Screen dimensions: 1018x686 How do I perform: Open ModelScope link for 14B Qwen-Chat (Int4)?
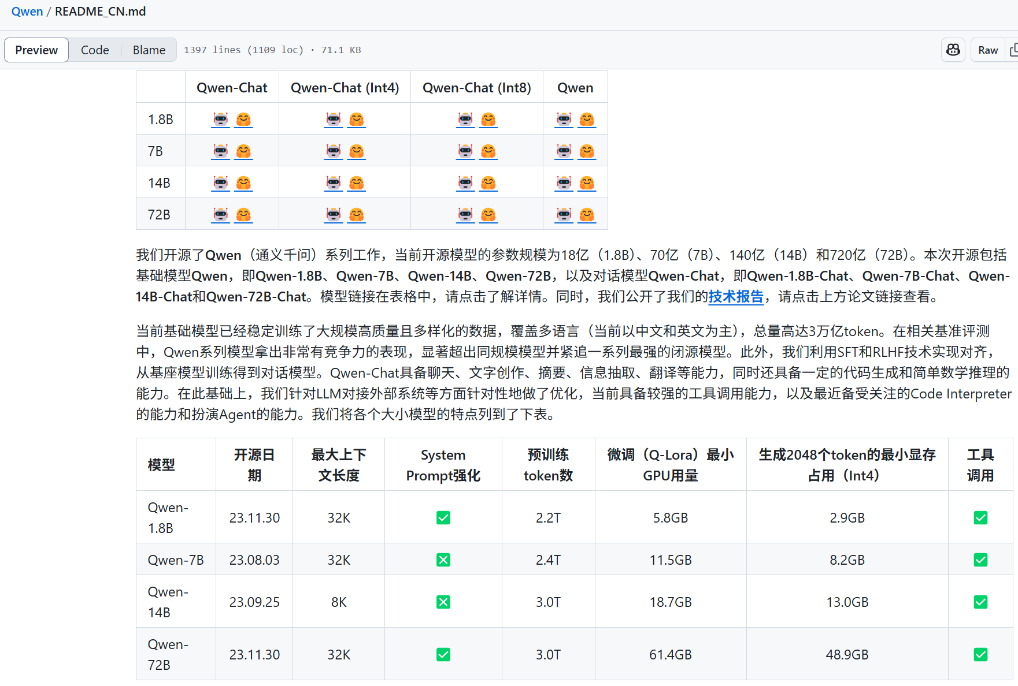click(334, 183)
